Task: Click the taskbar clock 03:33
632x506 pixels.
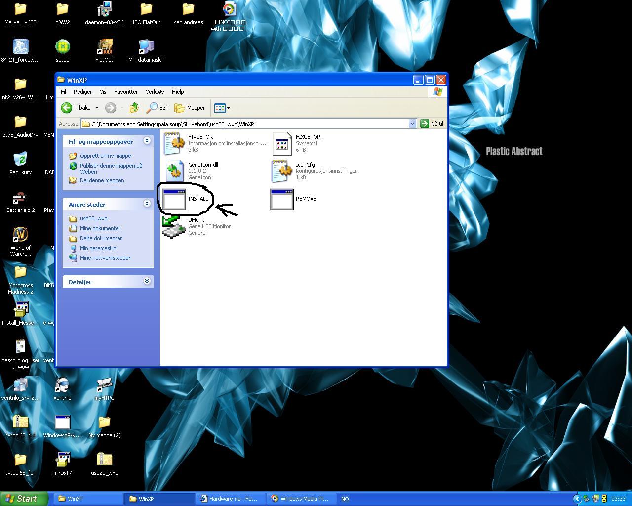Action: tap(618, 499)
